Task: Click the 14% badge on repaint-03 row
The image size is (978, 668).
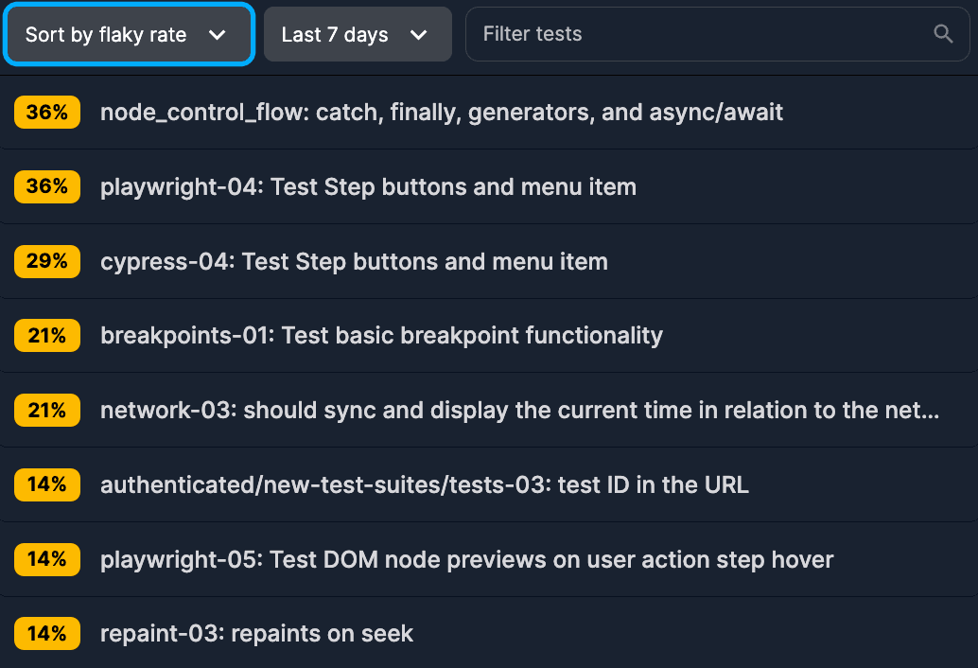Action: click(47, 634)
